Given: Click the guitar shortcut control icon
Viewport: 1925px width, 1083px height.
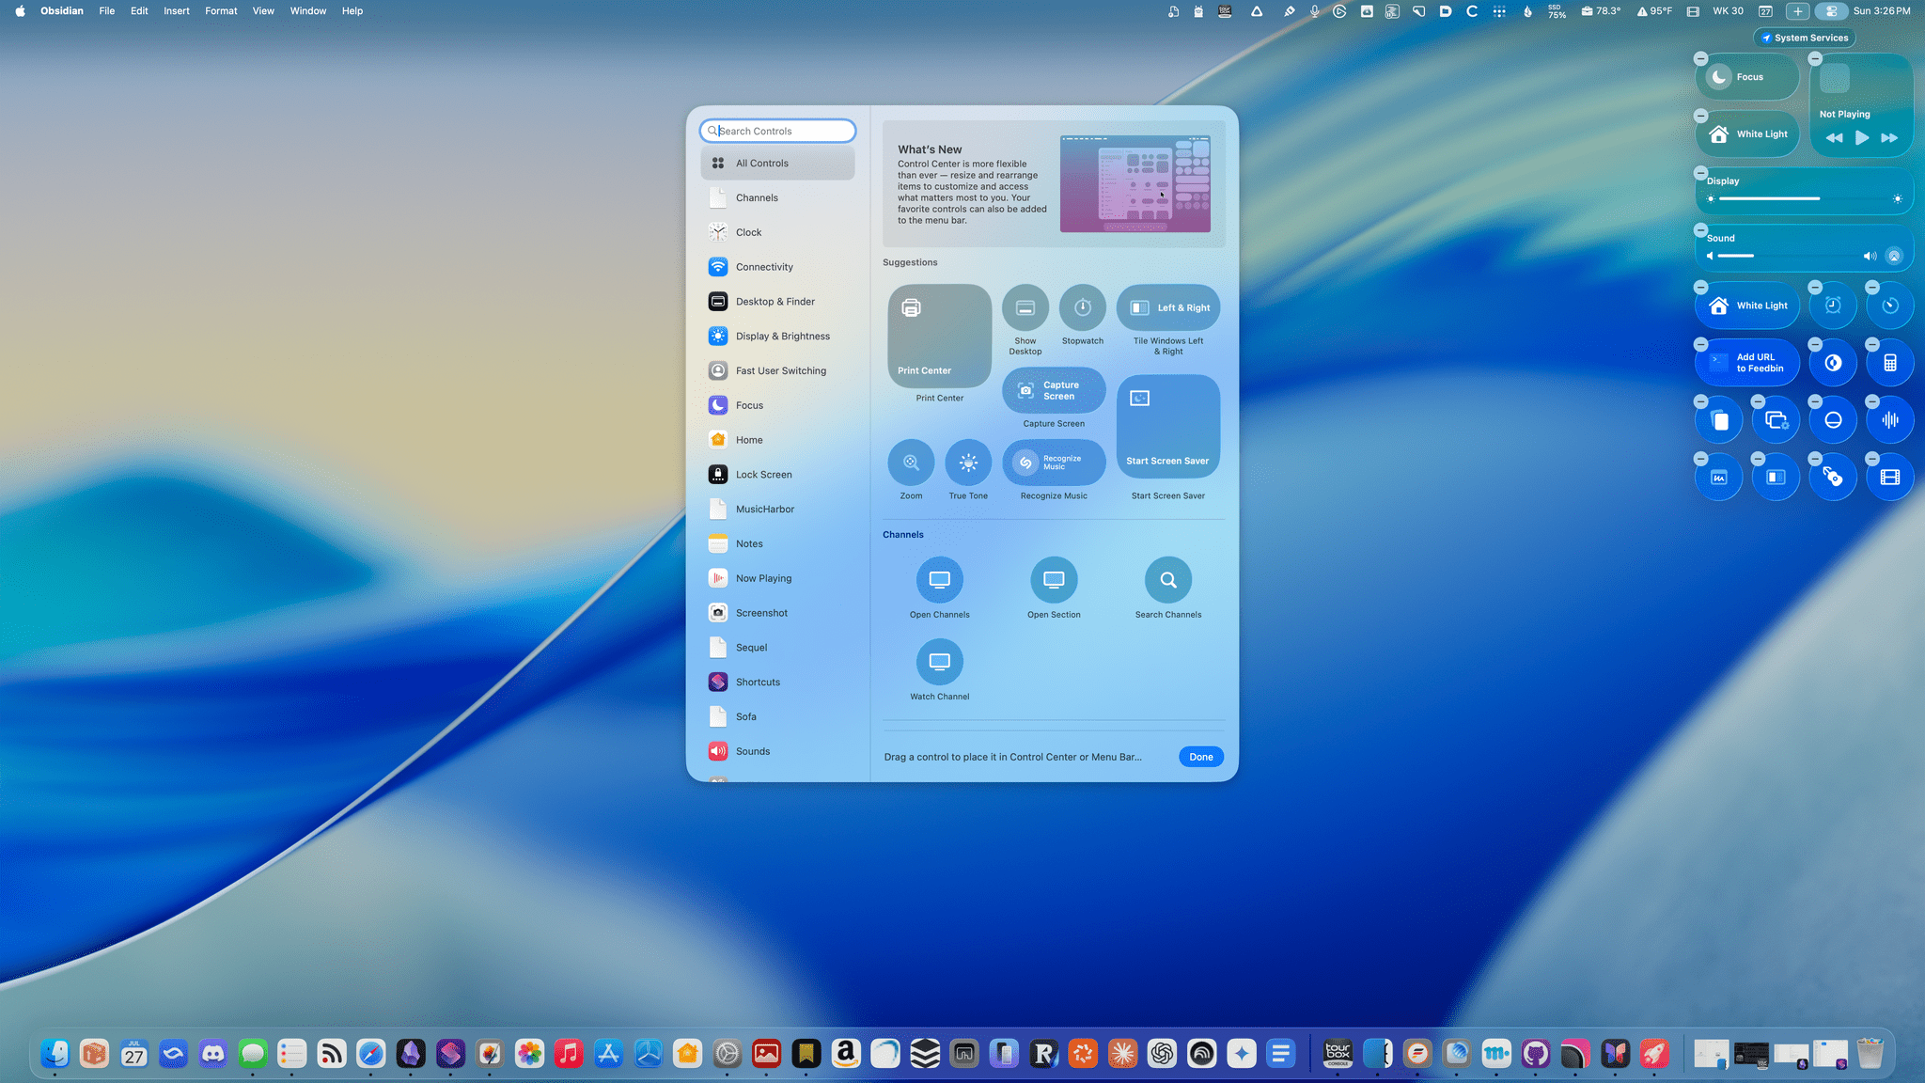Looking at the screenshot, I should (x=1833, y=478).
